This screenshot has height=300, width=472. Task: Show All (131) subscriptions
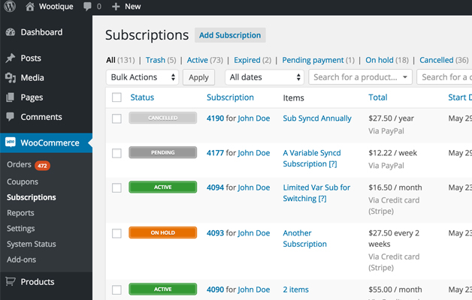pyautogui.click(x=120, y=60)
